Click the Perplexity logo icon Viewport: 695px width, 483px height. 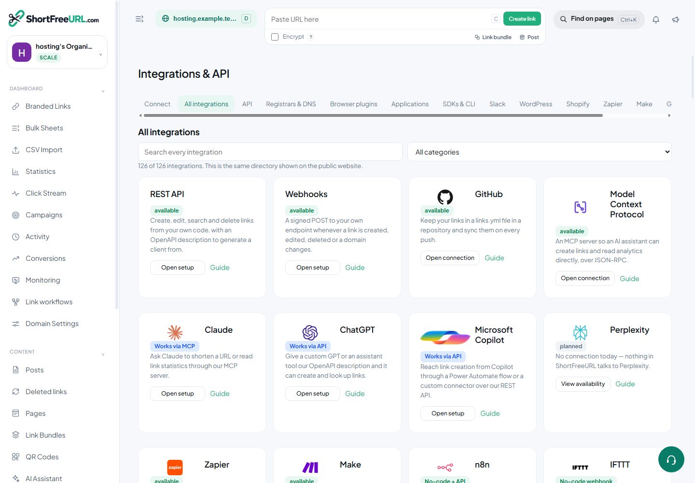(x=580, y=333)
